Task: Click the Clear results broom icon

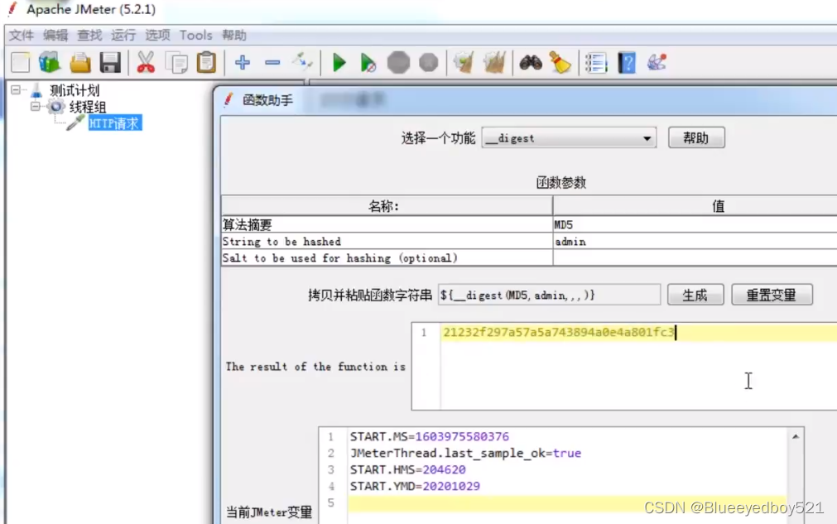Action: 464,62
